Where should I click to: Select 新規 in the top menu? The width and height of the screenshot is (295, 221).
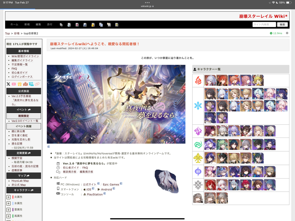[27, 24]
